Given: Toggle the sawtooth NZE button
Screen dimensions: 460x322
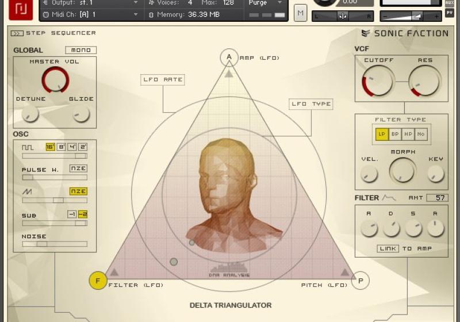Looking at the screenshot, I should click(78, 191).
